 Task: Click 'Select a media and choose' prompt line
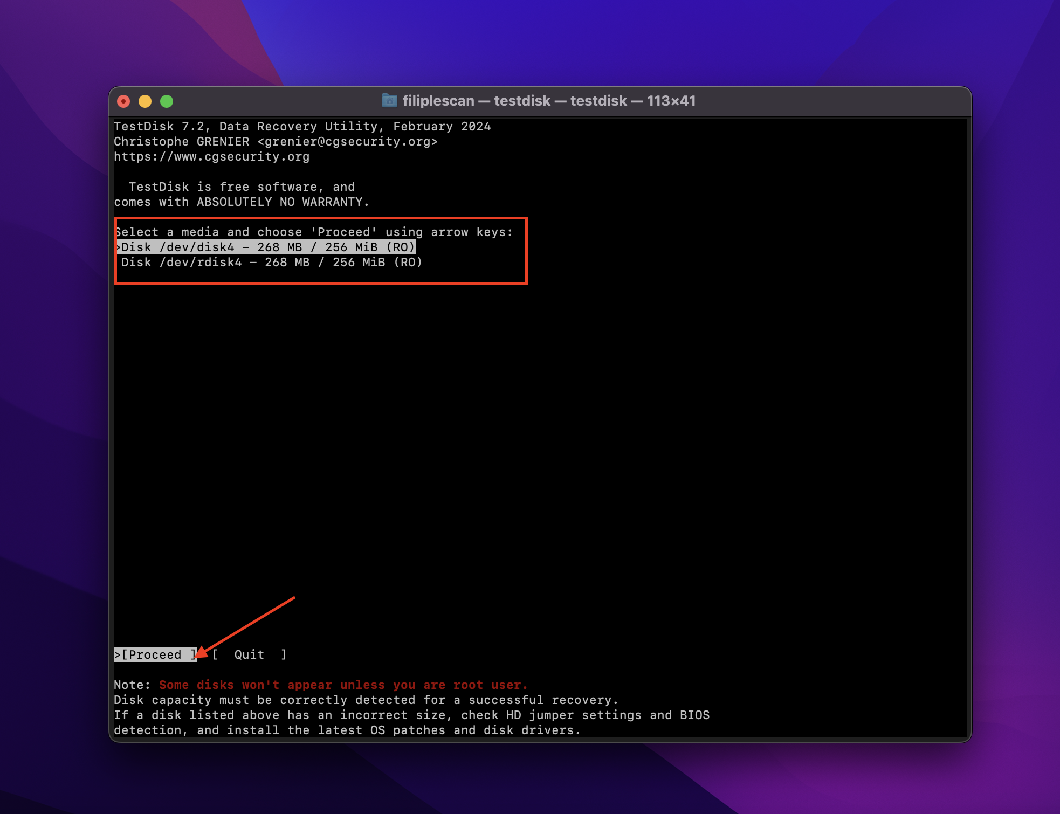click(x=314, y=232)
